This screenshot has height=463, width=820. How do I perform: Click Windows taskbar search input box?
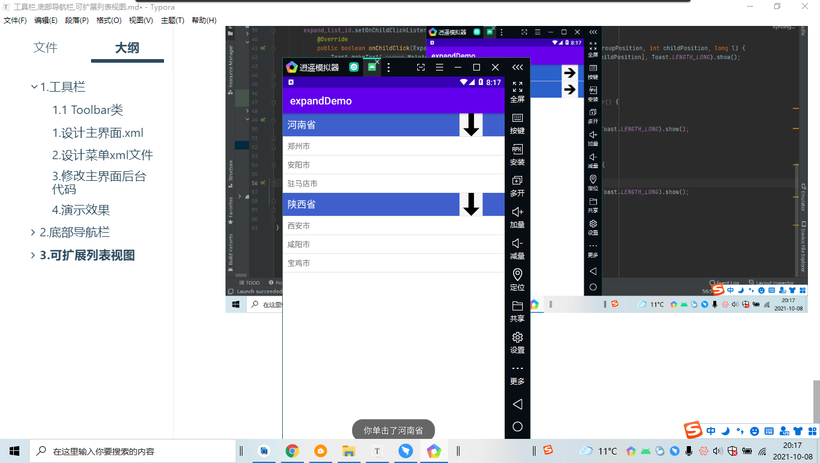coord(133,451)
